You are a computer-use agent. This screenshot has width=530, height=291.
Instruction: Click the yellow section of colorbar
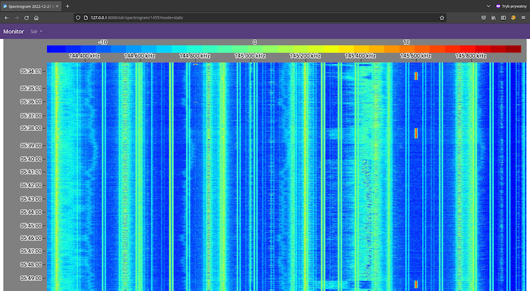tap(331, 49)
